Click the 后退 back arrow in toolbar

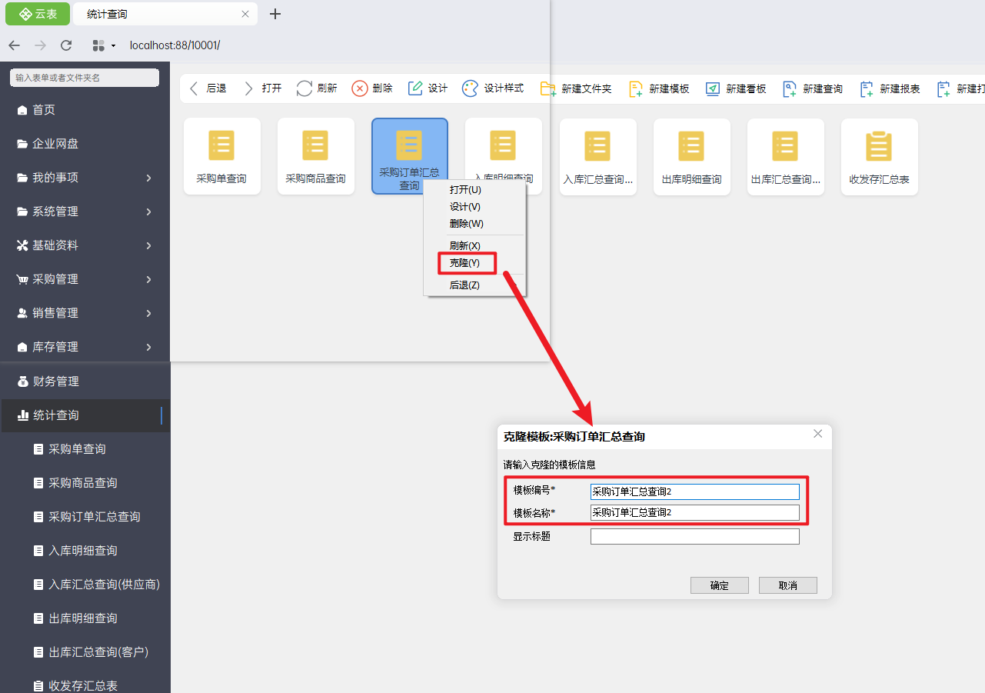(x=195, y=88)
